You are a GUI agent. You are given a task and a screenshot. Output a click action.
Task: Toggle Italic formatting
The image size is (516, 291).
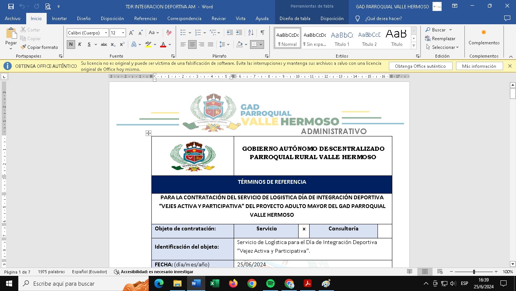pos(80,44)
